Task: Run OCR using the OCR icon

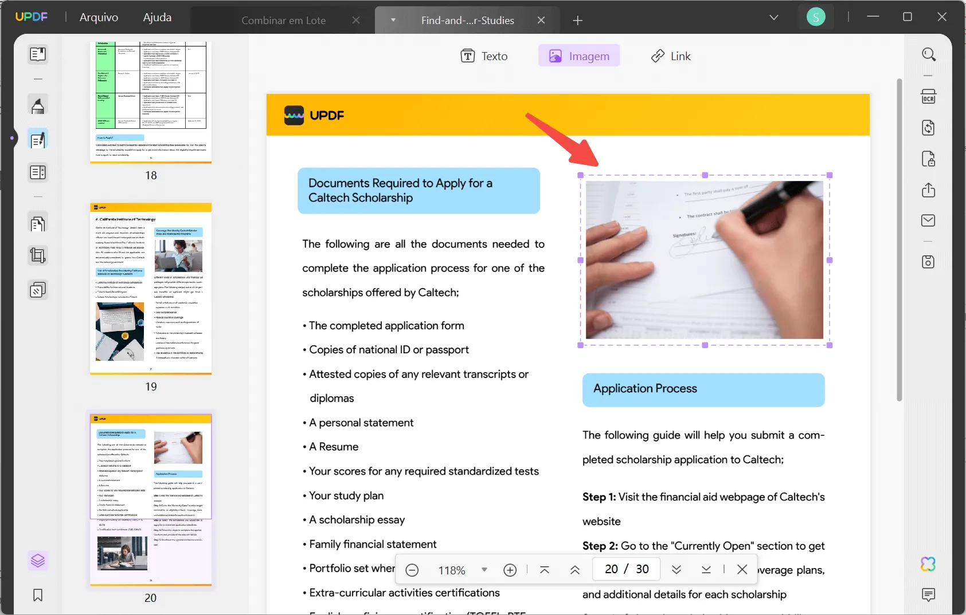Action: coord(929,96)
